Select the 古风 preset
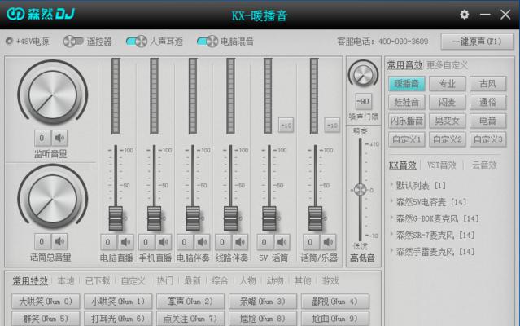This screenshot has height=326, width=520. pyautogui.click(x=487, y=84)
